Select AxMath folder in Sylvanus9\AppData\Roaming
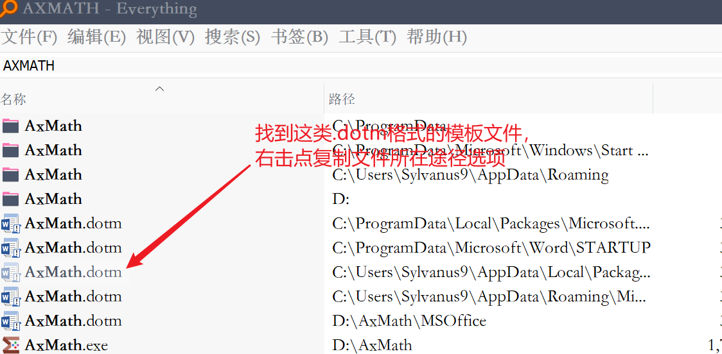This screenshot has width=722, height=354. pyautogui.click(x=53, y=174)
